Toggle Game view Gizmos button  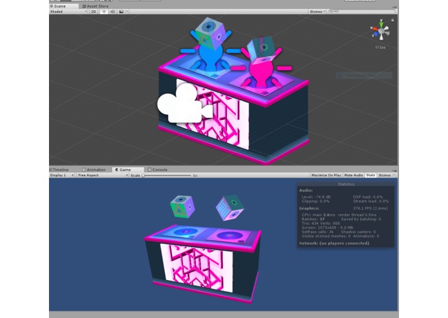384,175
